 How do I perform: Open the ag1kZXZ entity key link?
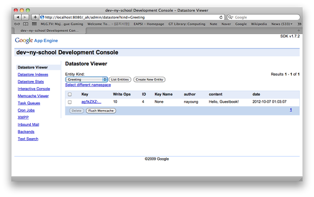91,102
